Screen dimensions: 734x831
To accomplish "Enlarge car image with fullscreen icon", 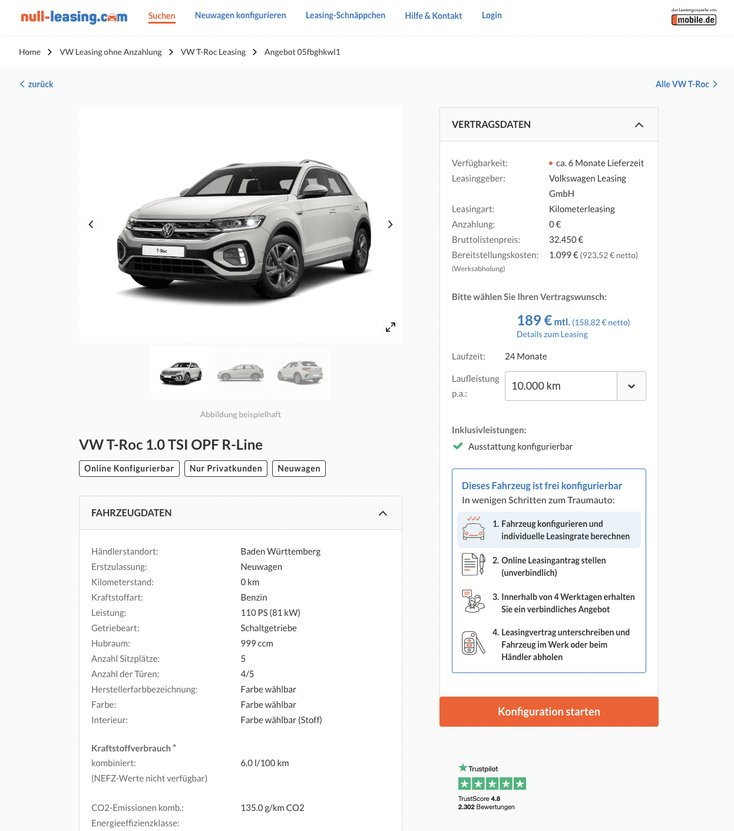I will point(391,327).
